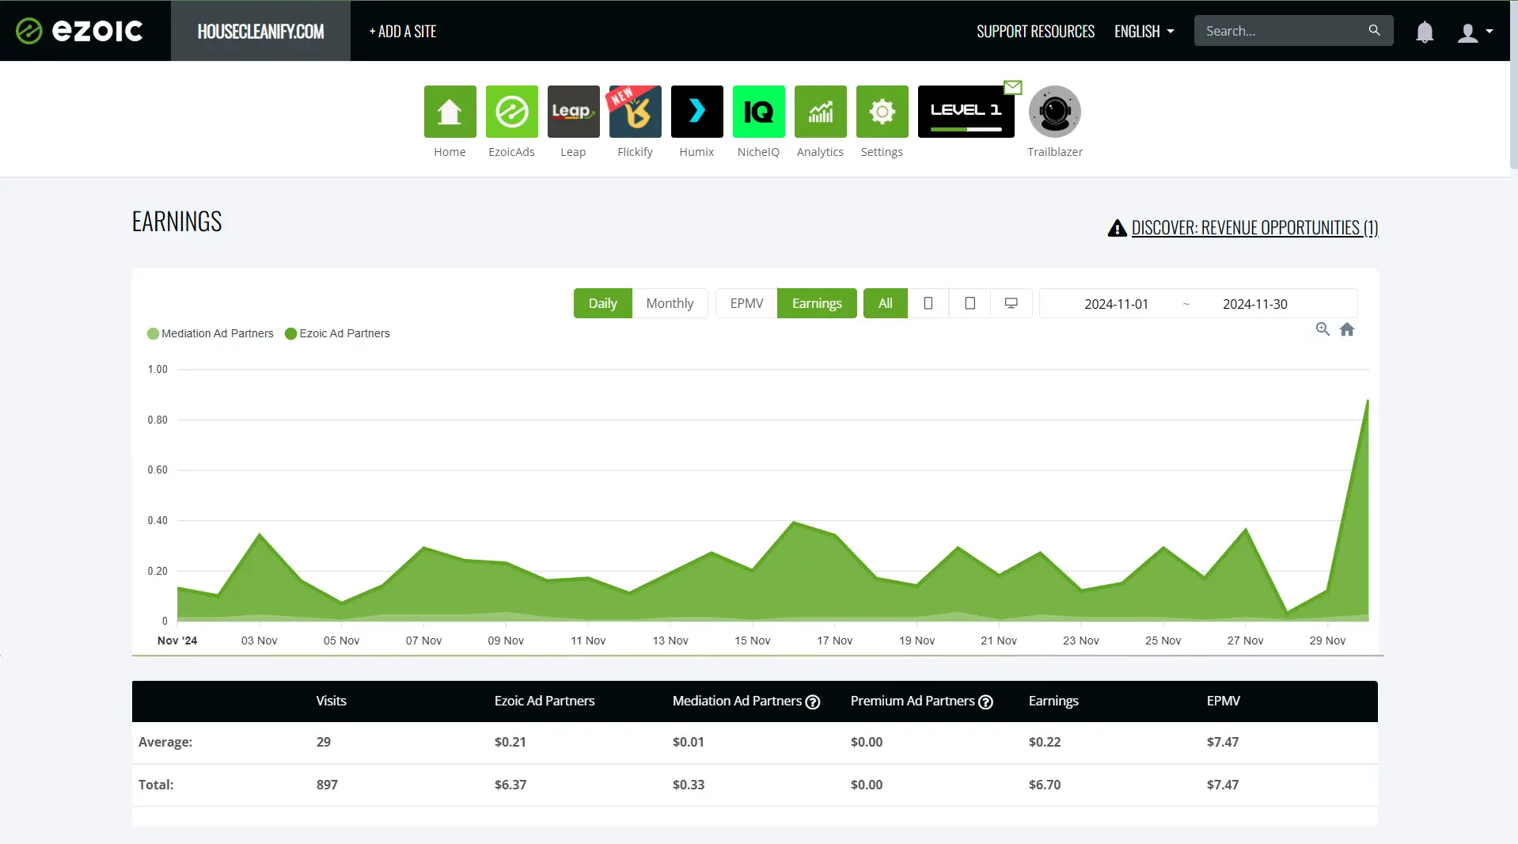Open SUPPORT RESOURCES menu

(x=1035, y=31)
